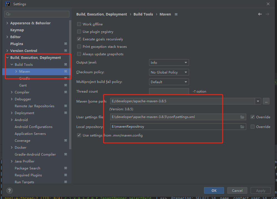Click the Thread count input field
The width and height of the screenshot is (277, 199).
pyautogui.click(x=169, y=91)
